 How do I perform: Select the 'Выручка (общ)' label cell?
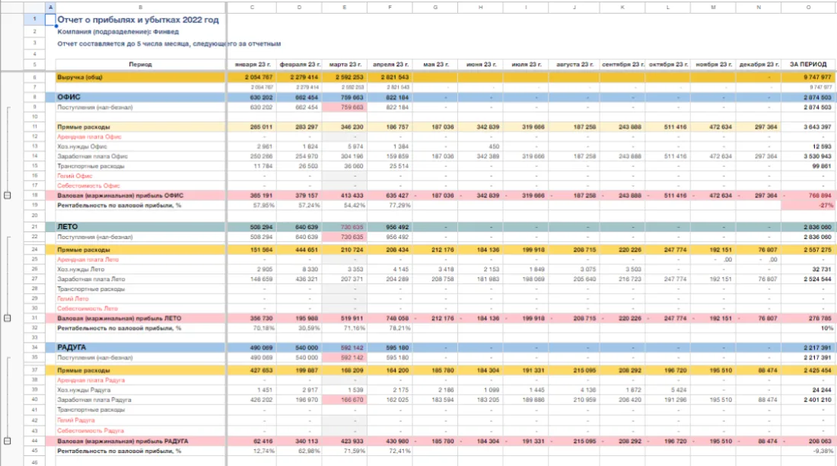point(141,77)
